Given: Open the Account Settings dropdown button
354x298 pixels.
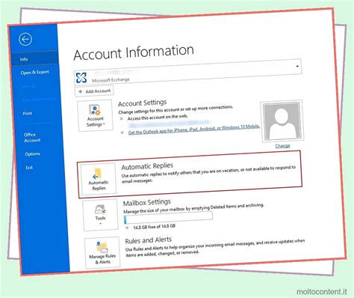Looking at the screenshot, I should click(x=96, y=115).
